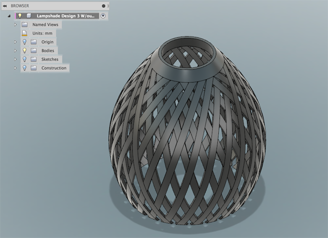
Task: Select the Construction tree item
Action: coord(54,68)
